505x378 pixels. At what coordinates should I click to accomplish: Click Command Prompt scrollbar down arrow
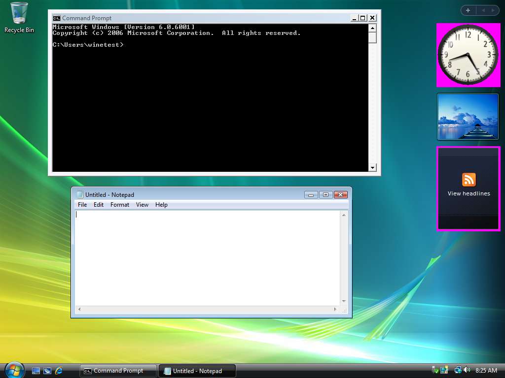[x=372, y=168]
